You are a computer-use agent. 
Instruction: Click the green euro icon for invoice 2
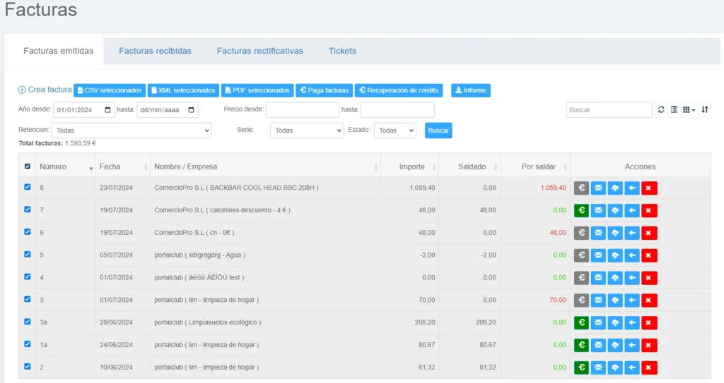[581, 367]
